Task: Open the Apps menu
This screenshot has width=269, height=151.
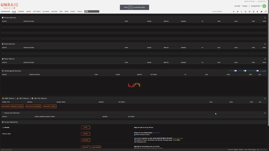Action: (x=66, y=12)
